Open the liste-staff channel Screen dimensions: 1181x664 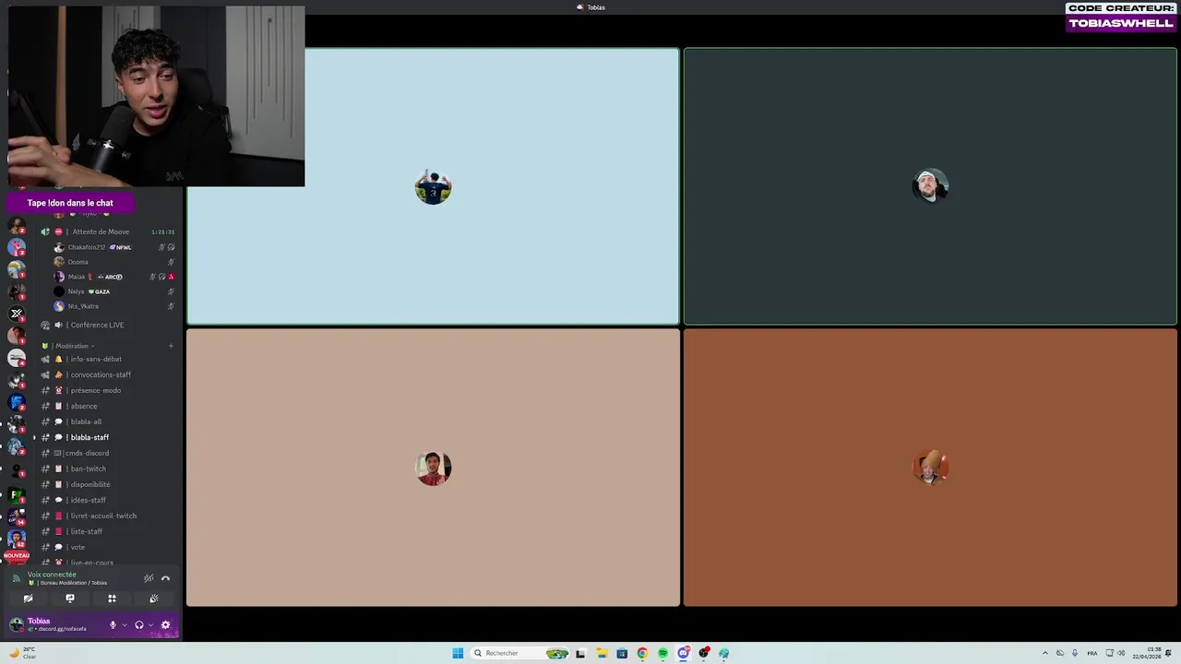pos(107,531)
